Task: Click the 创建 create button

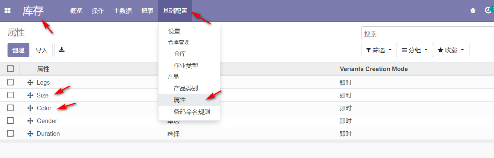Action: (18, 50)
